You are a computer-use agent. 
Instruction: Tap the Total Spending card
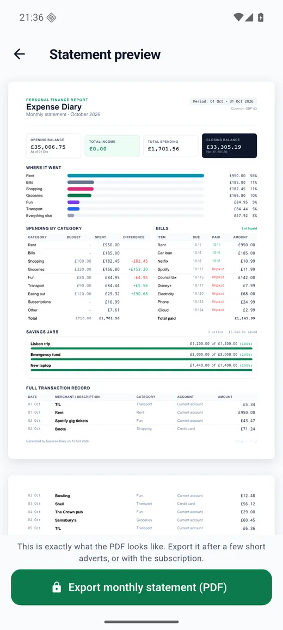coord(171,146)
